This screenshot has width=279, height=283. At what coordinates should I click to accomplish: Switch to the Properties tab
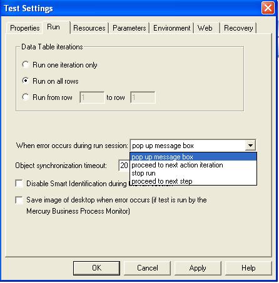pos(24,28)
